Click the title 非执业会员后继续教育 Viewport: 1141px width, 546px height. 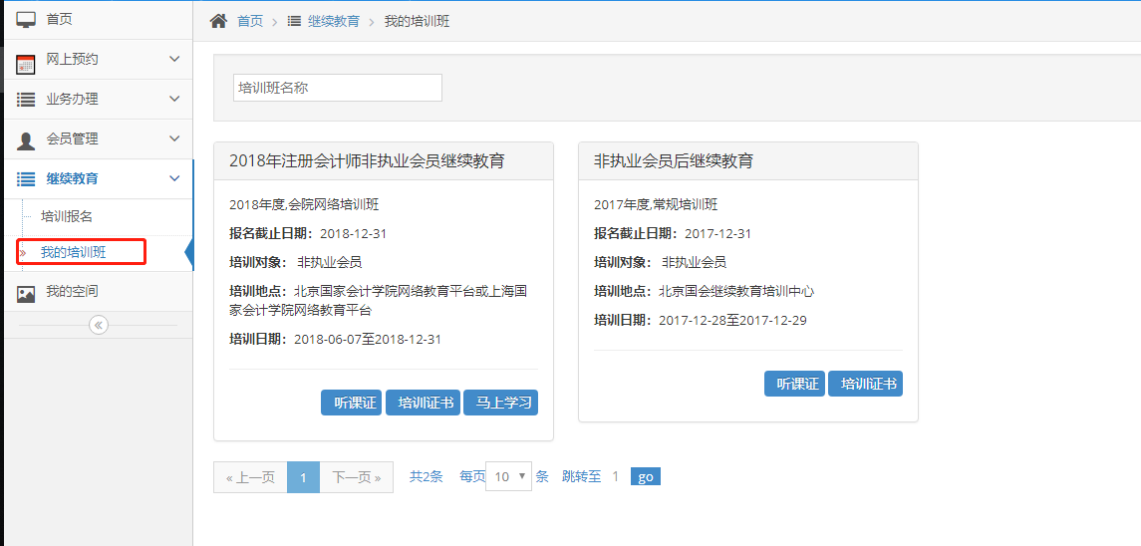(673, 160)
